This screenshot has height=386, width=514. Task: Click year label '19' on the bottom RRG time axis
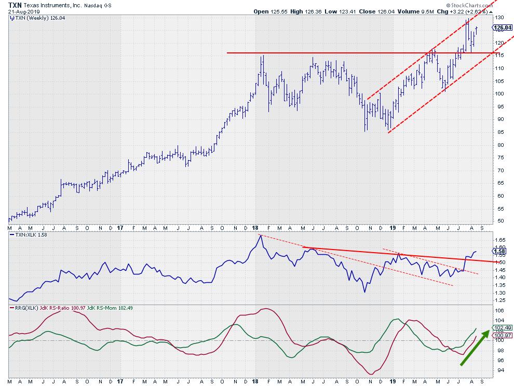click(x=393, y=381)
